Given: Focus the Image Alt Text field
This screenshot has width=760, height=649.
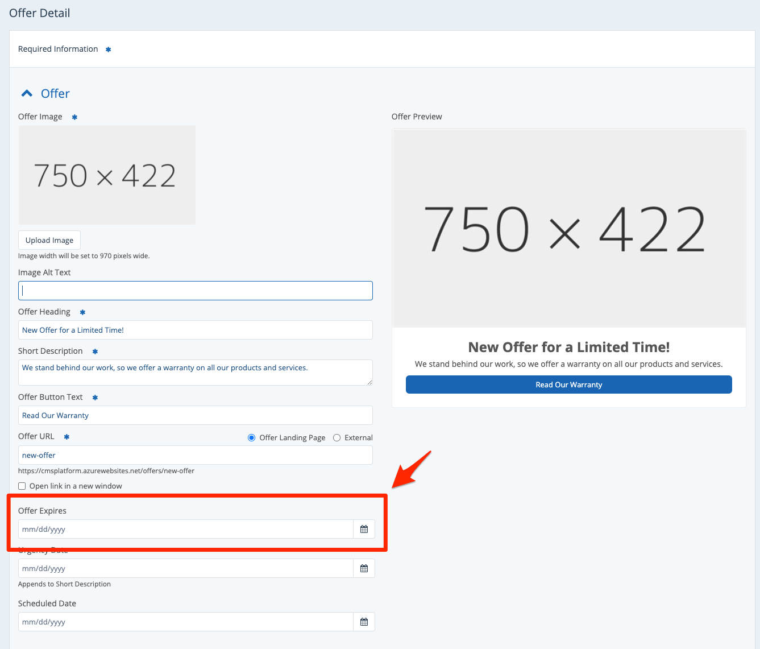Looking at the screenshot, I should pos(195,291).
